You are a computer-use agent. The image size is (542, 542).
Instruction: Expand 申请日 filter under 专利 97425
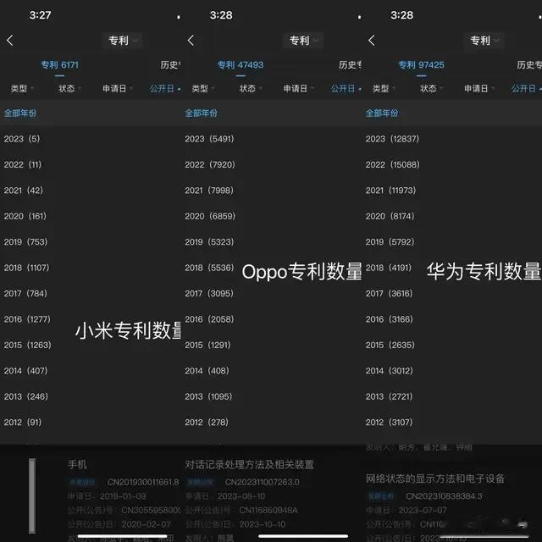click(x=479, y=88)
